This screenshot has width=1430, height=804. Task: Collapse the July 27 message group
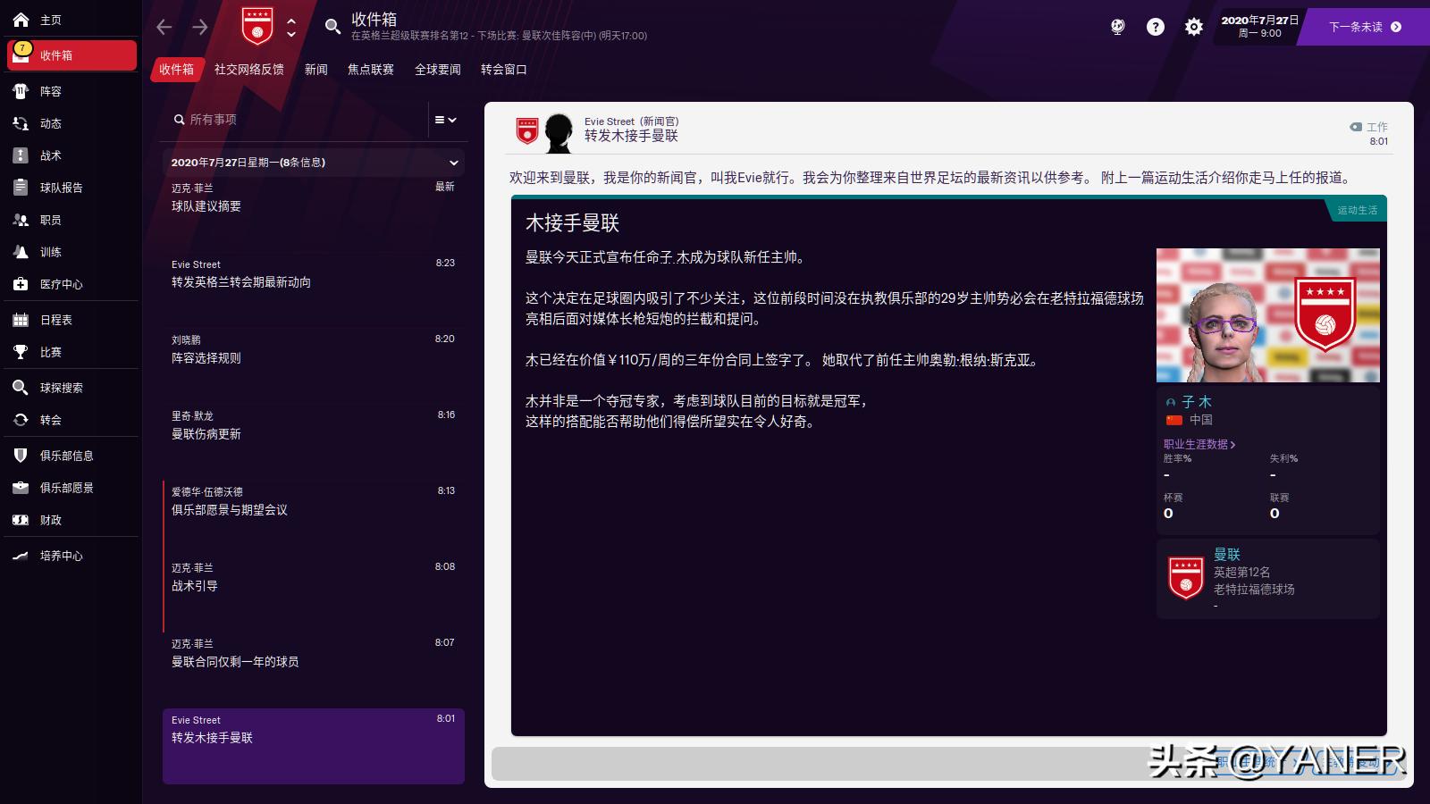456,163
